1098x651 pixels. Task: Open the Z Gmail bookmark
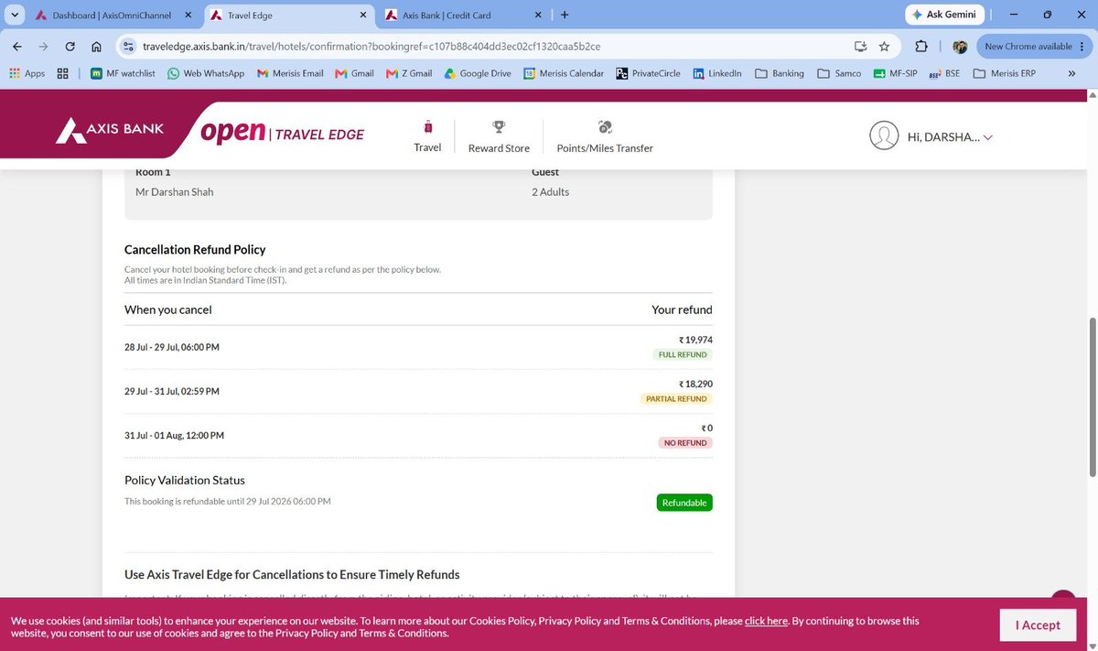pos(409,73)
